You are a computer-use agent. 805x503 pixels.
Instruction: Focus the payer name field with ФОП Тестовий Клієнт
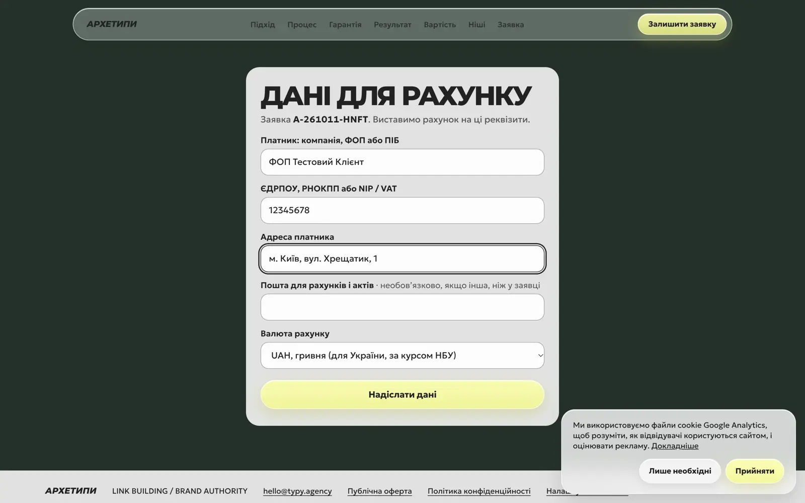coord(402,162)
